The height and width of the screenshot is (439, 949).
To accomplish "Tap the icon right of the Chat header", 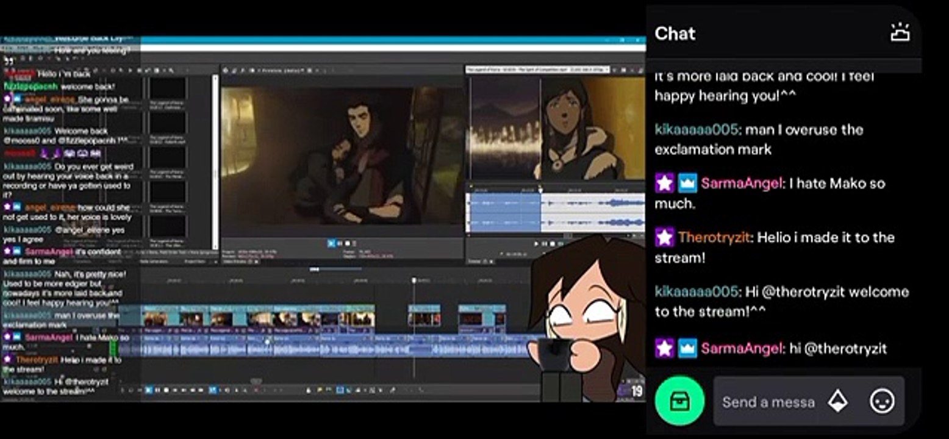I will coord(900,33).
